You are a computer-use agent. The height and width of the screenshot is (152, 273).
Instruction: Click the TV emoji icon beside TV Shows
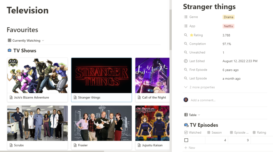tap(10, 50)
